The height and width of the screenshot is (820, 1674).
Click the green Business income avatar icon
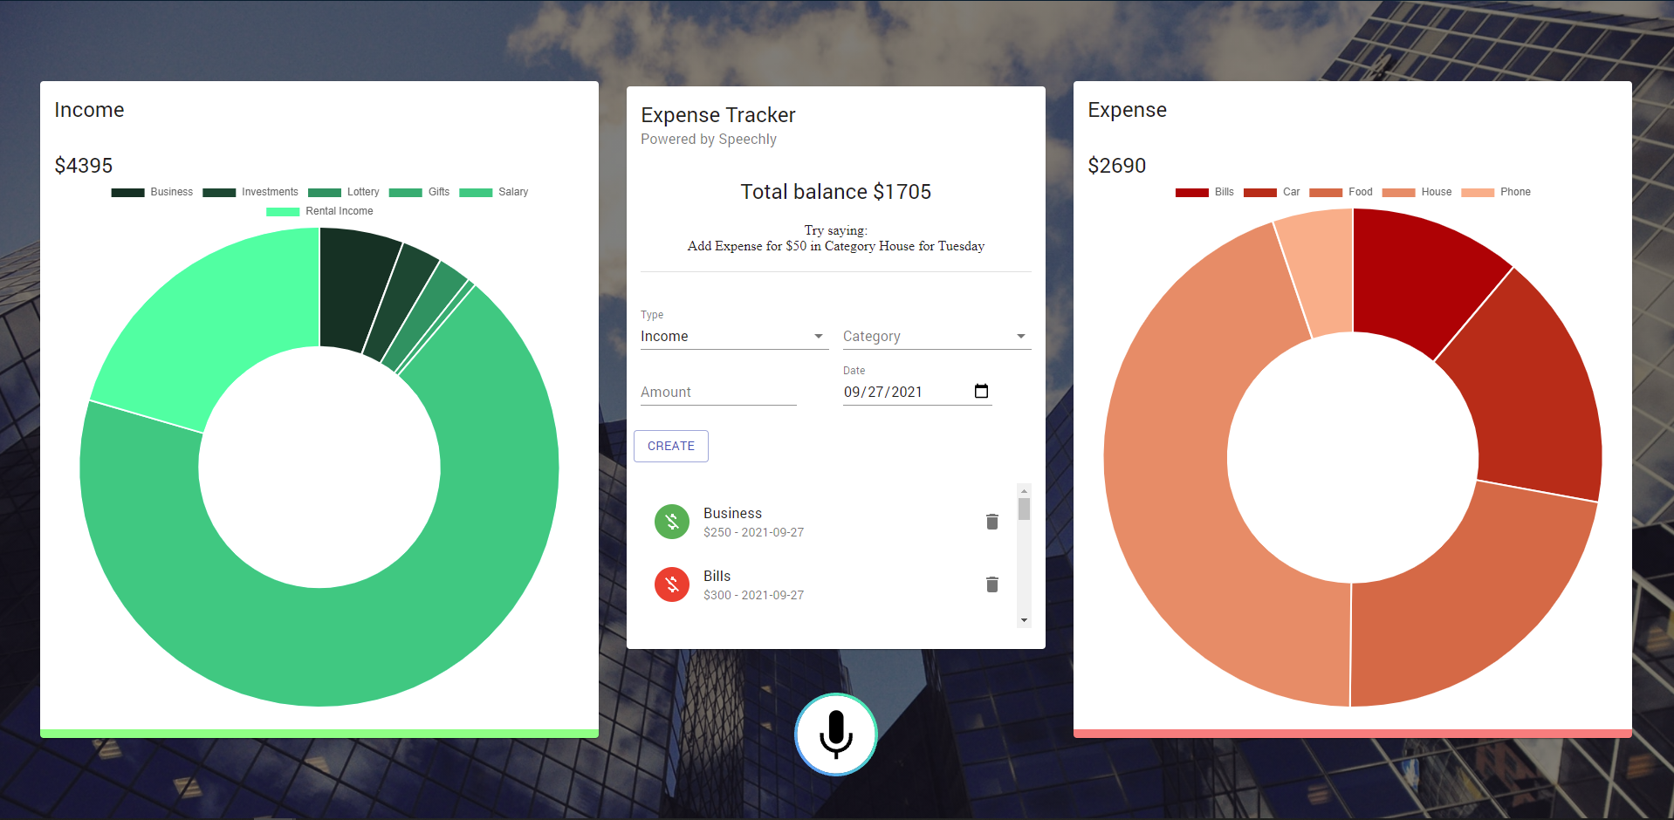tap(672, 522)
